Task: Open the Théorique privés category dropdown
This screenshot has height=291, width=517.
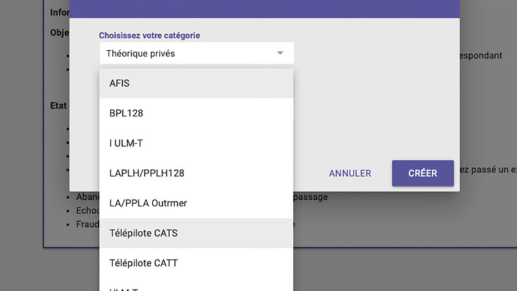Action: [x=196, y=53]
